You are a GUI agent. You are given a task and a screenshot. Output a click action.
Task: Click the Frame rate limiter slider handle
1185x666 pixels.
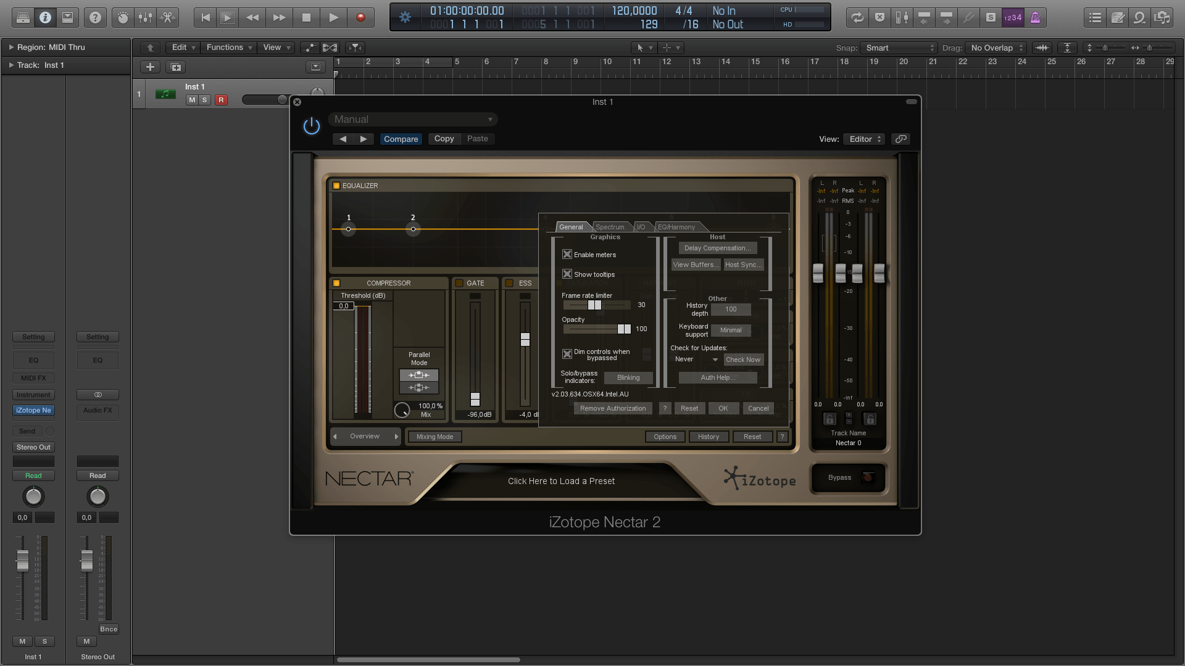point(594,305)
